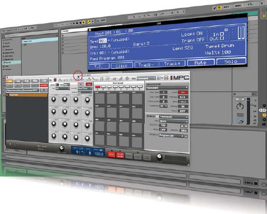The image size is (267, 214).
Task: Select the red Main mode grid icon
Action: pyautogui.click(x=55, y=80)
